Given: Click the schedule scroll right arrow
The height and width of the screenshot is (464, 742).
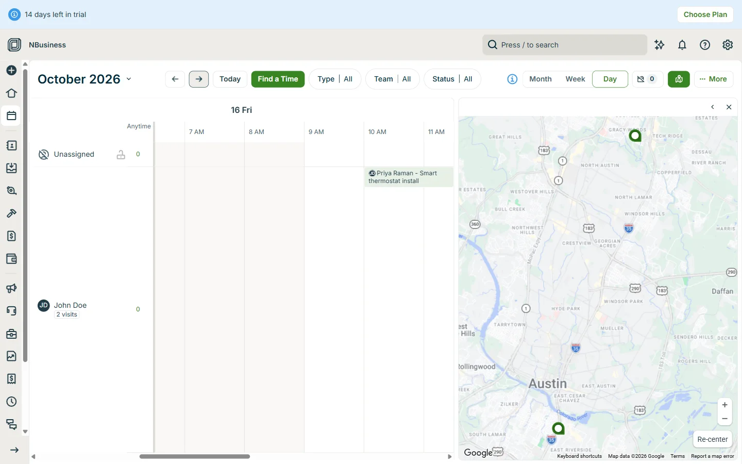Looking at the screenshot, I should point(450,457).
